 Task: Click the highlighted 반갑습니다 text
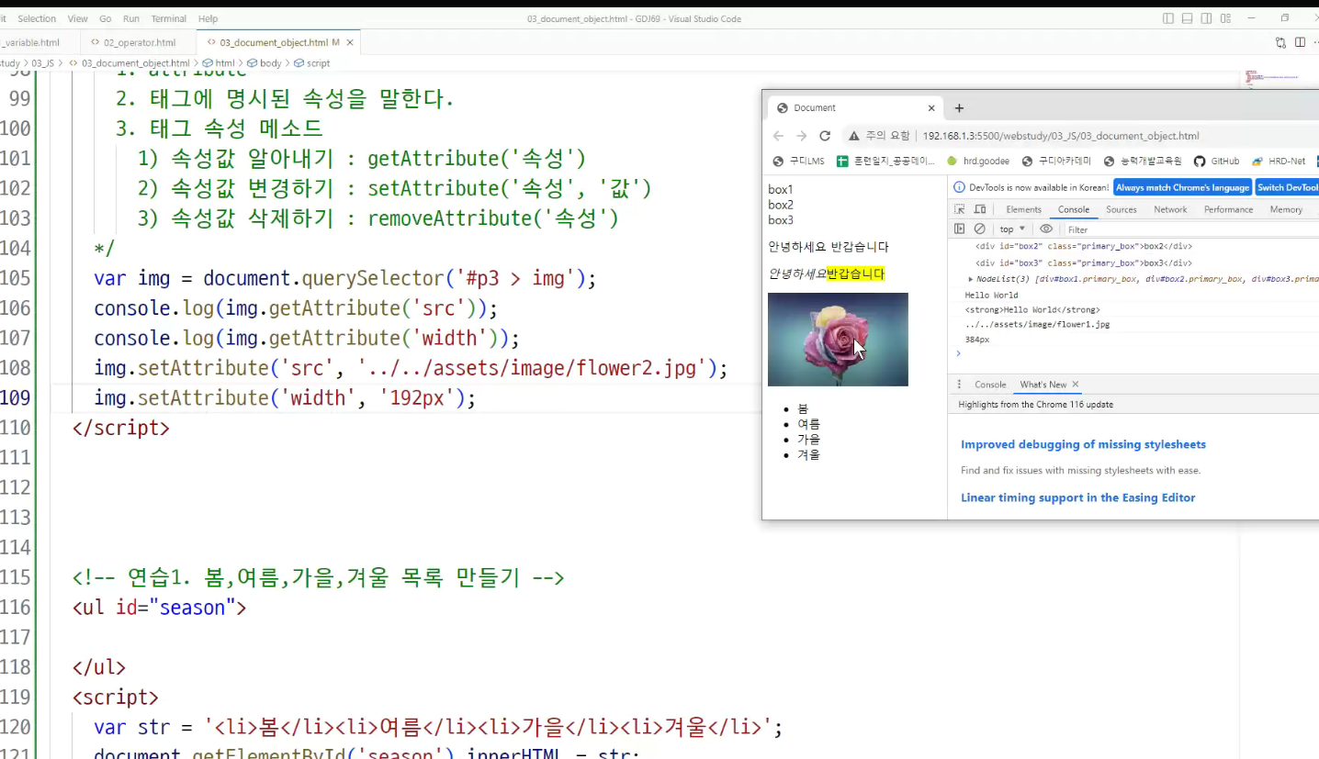pyautogui.click(x=855, y=273)
